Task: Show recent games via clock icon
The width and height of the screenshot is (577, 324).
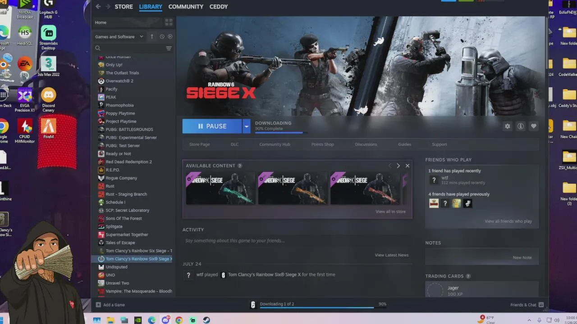Action: pos(162,36)
